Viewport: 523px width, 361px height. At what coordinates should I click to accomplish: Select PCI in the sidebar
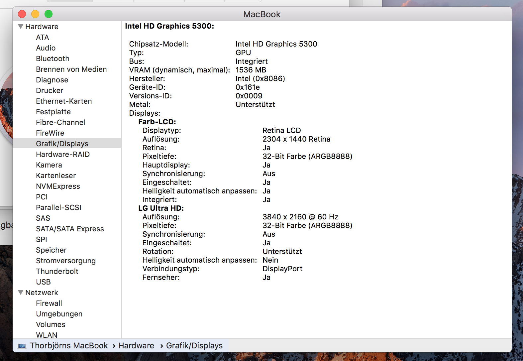[42, 197]
